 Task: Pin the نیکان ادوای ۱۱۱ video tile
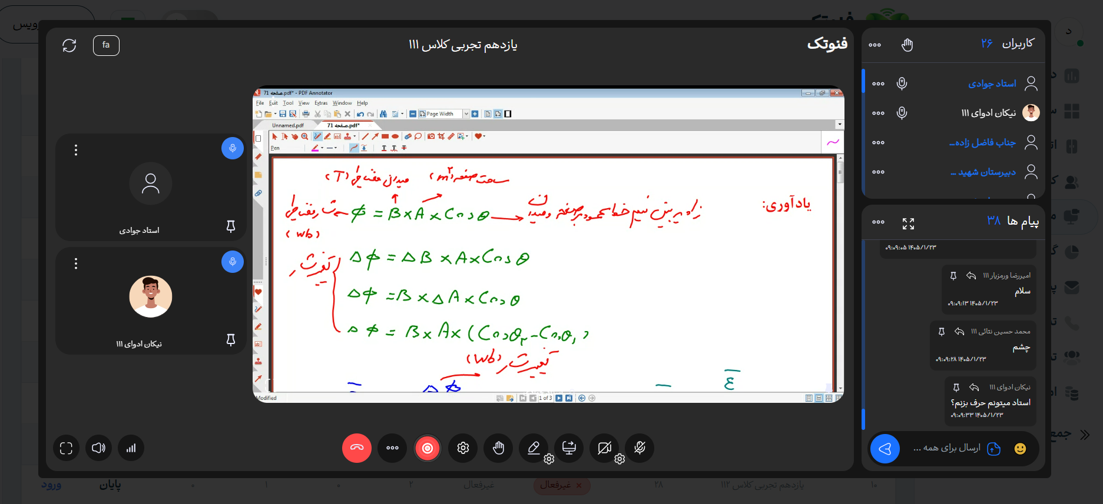pos(231,340)
